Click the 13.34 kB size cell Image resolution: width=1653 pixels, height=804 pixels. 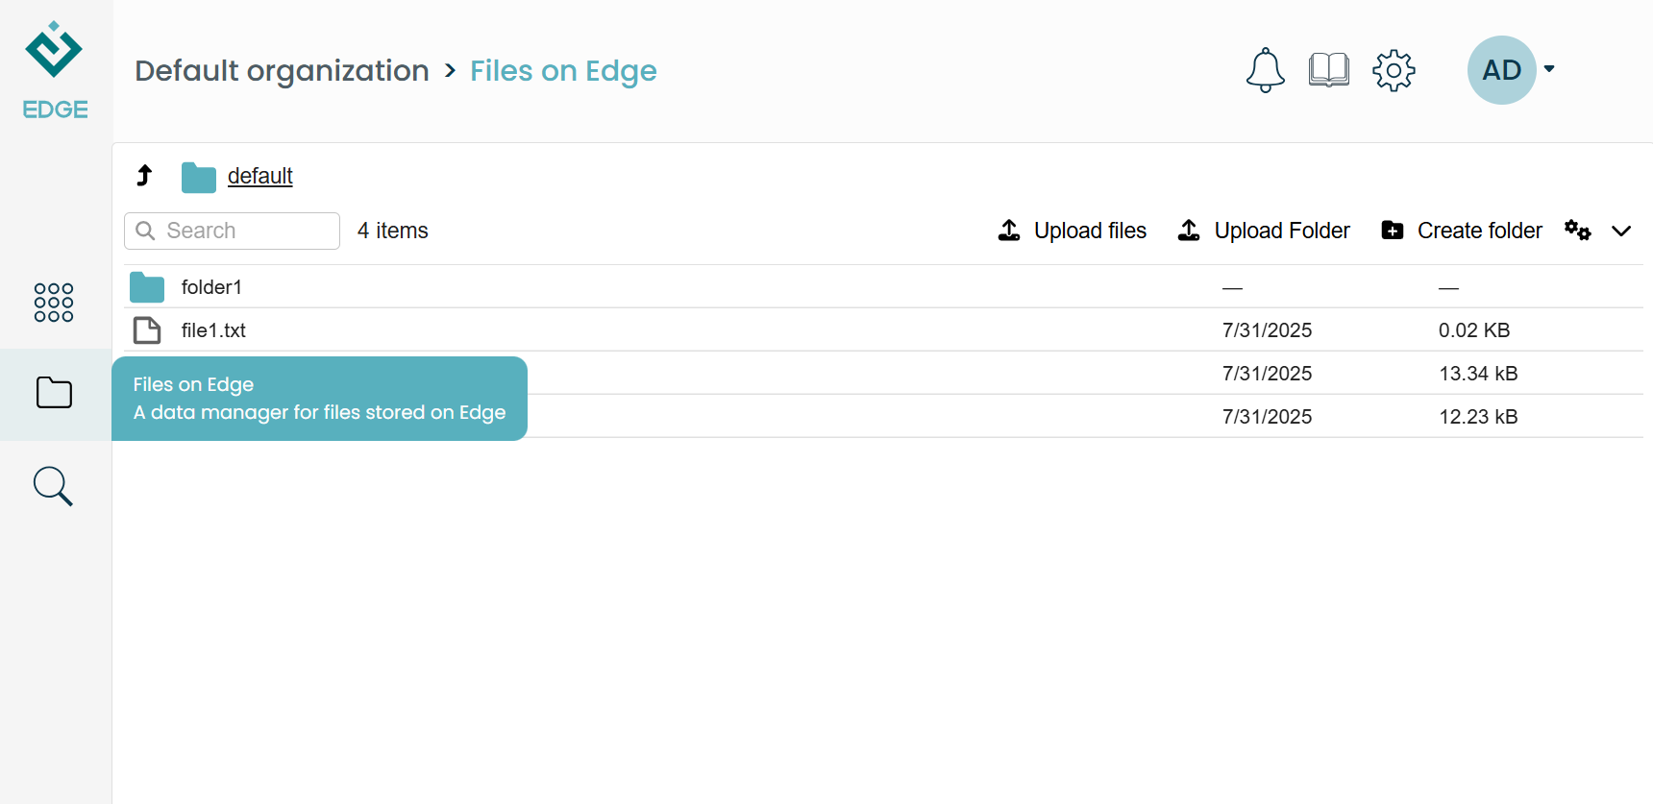(x=1478, y=374)
